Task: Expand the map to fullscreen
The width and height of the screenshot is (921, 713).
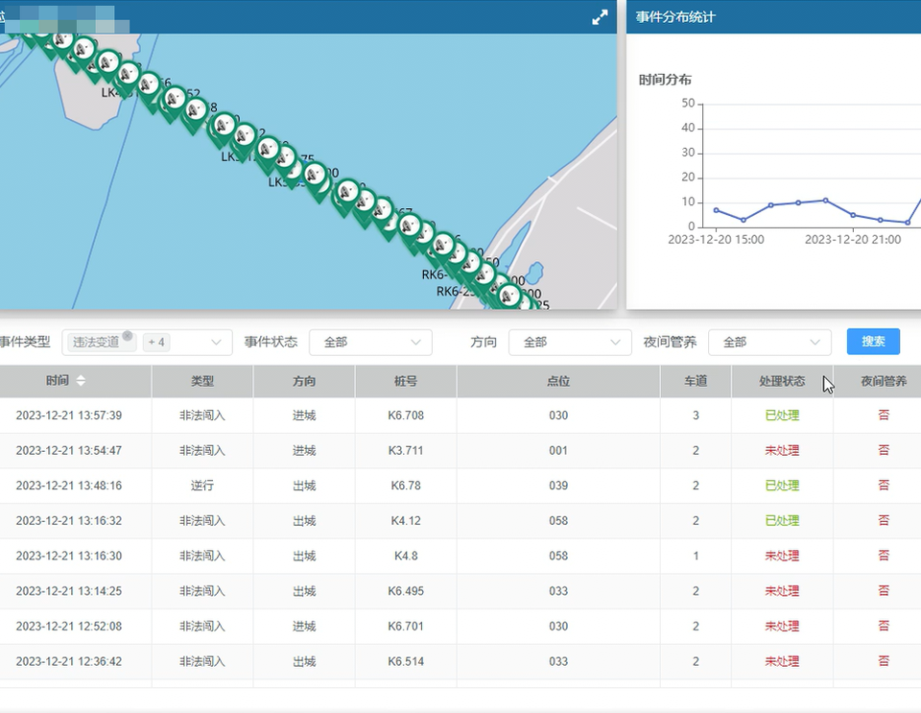Action: [600, 17]
